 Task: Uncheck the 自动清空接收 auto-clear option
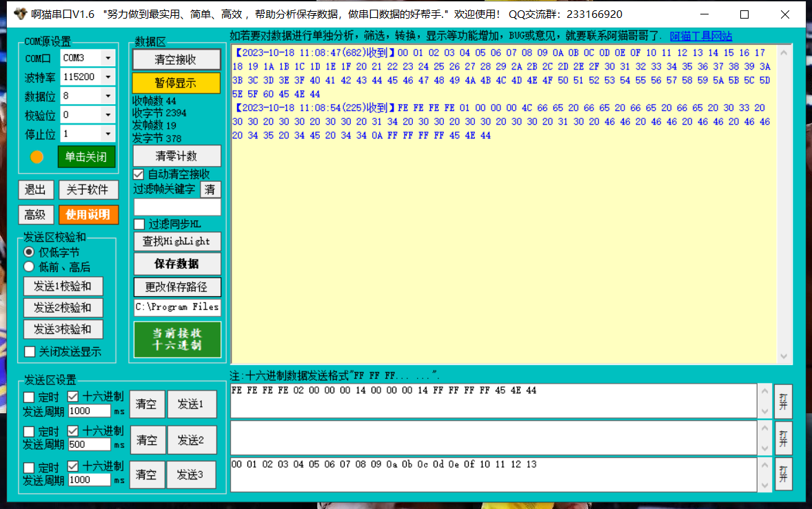coord(138,174)
